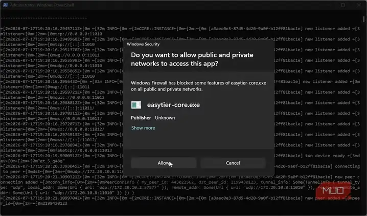
Task: Close the Administrator PowerShell window
Action: click(x=359, y=5)
